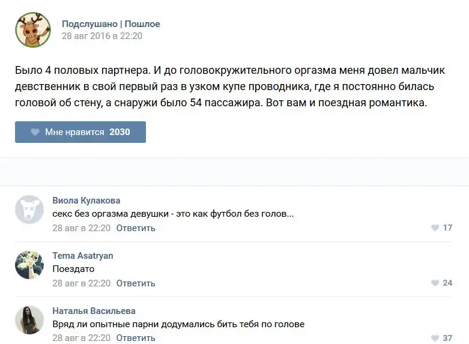Reply to Наталья Васильева's comment
469x344 pixels.
coord(136,338)
